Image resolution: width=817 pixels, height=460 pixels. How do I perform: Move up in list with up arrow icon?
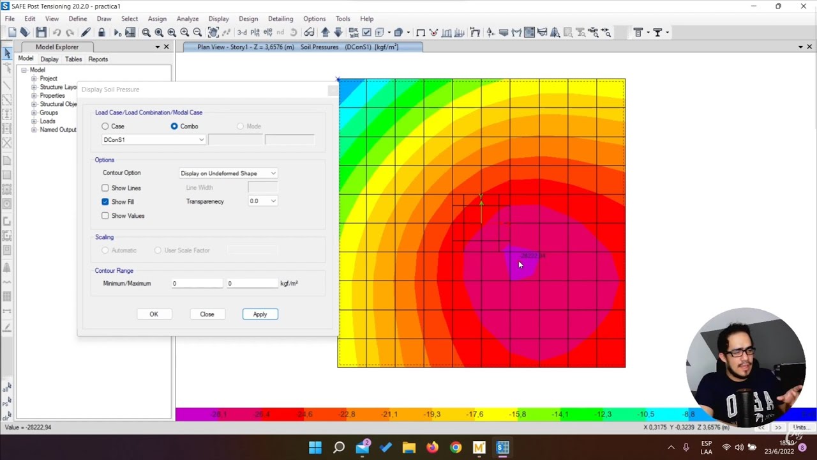(x=325, y=33)
